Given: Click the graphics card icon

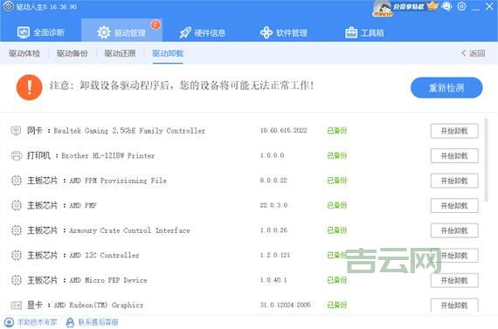Looking at the screenshot, I should pyautogui.click(x=17, y=305).
